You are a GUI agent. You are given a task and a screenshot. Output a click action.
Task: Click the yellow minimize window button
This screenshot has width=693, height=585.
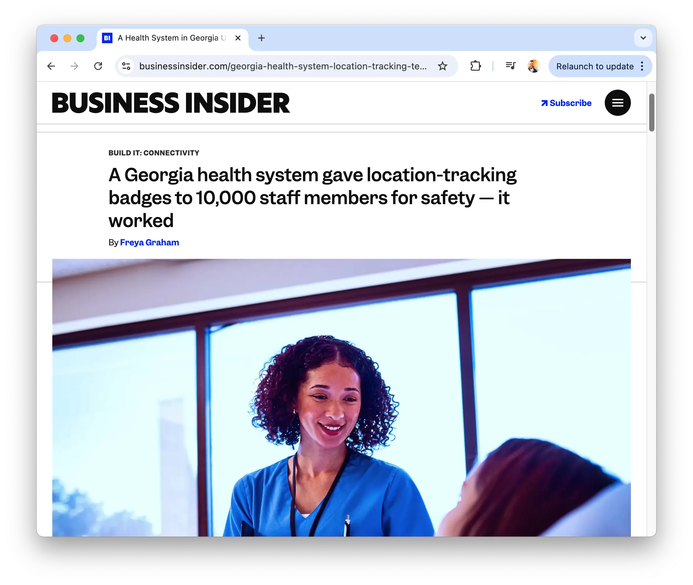pos(67,38)
